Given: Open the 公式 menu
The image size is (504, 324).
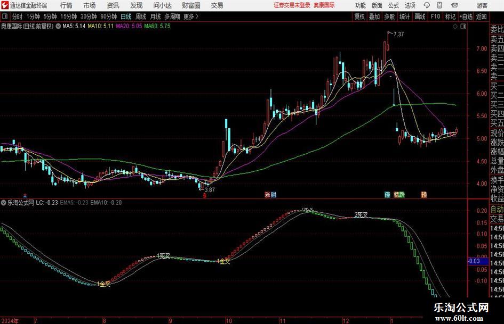Looking at the screenshot, I should 394,5.
